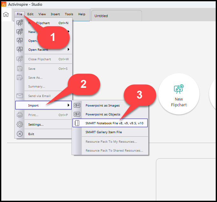Select Powerpoint as Images import option
The image size is (217, 202).
click(x=110, y=105)
